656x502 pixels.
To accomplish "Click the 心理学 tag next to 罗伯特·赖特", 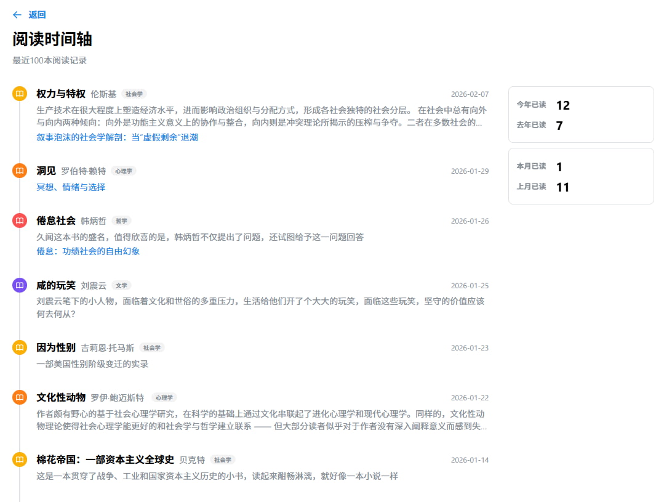I will click(x=124, y=171).
